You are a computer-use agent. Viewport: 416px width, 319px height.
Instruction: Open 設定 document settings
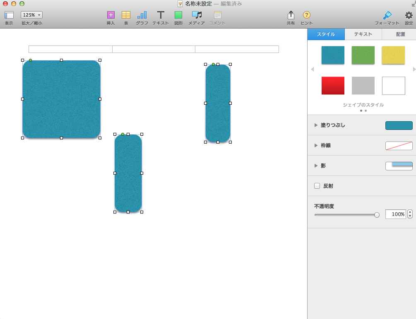[409, 15]
